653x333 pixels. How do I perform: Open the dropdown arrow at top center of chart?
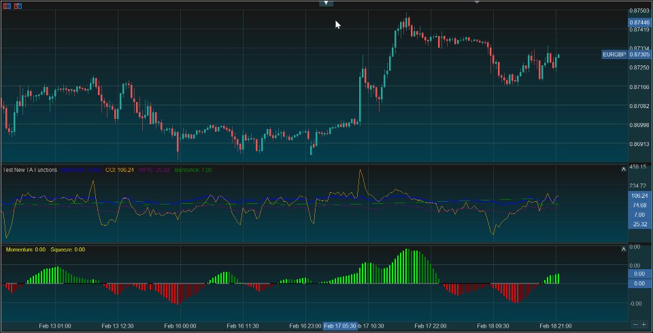coord(326,3)
